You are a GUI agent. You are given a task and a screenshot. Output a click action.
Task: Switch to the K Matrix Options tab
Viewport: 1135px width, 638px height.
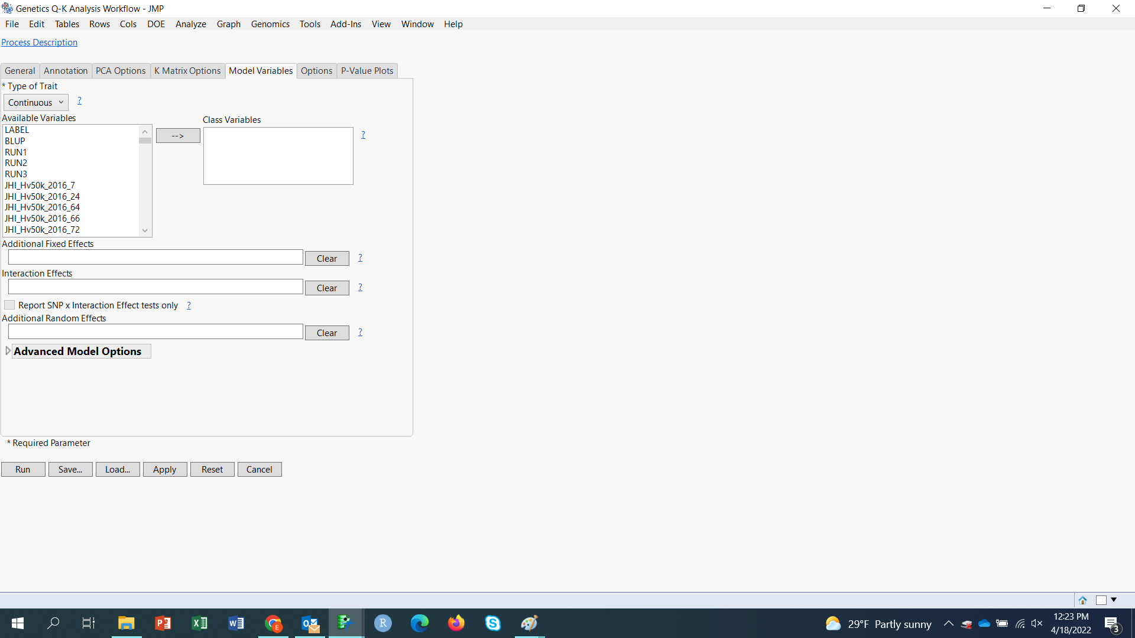187,71
